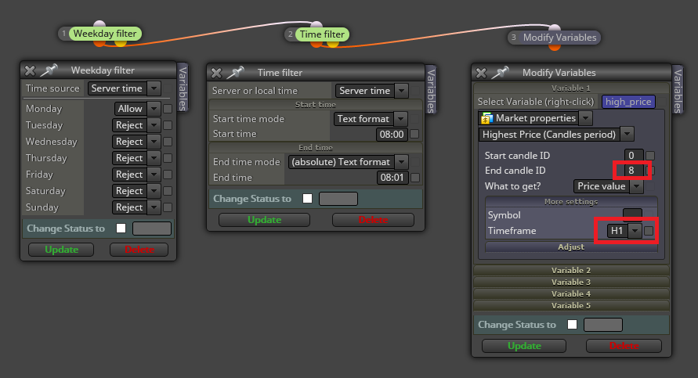Open Variables side tab of Time filter
Screen dimensions: 698x378
pyautogui.click(x=431, y=90)
